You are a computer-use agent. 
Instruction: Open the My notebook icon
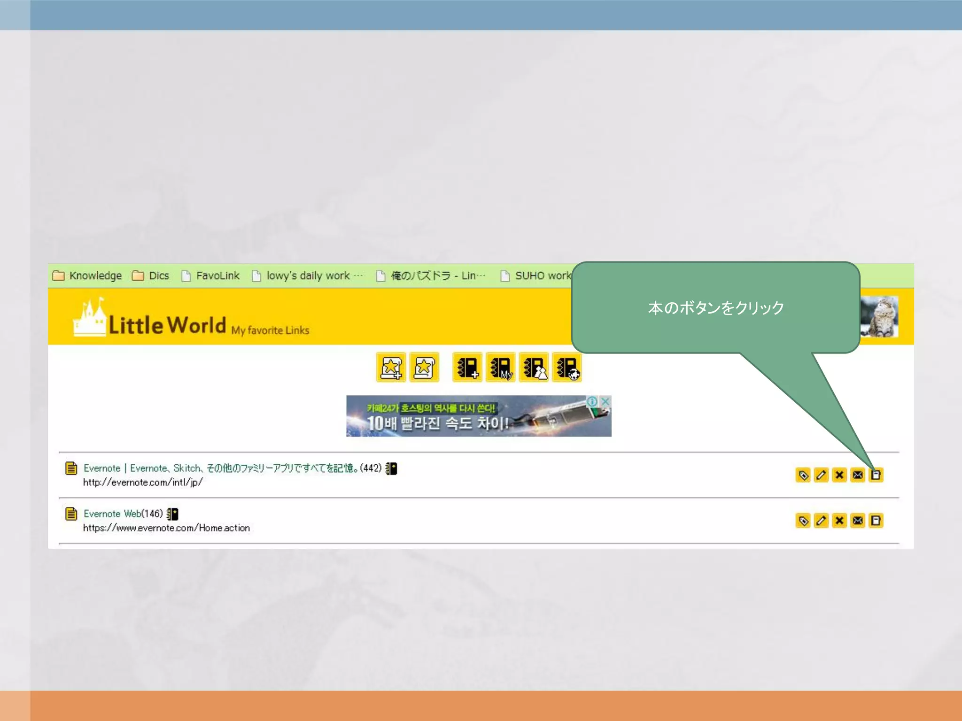[x=500, y=367]
